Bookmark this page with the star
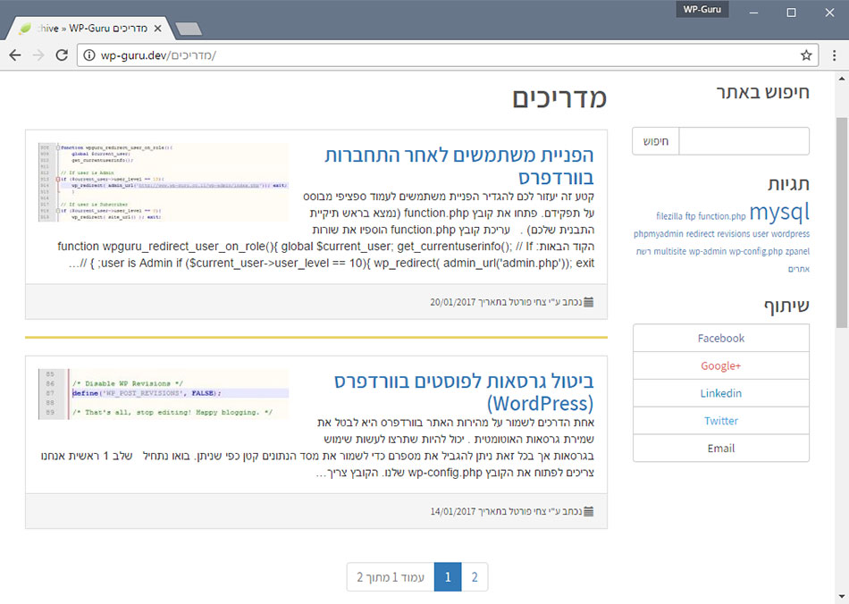This screenshot has height=604, width=849. pos(806,55)
